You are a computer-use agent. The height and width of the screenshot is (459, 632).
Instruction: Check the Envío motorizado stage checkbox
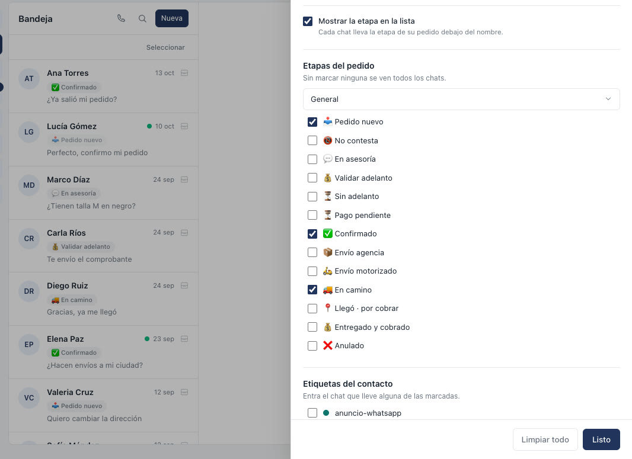point(312,271)
